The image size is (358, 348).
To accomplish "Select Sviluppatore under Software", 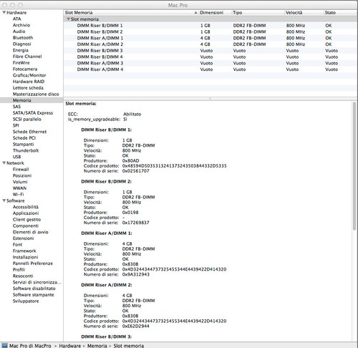I will coord(26,301).
